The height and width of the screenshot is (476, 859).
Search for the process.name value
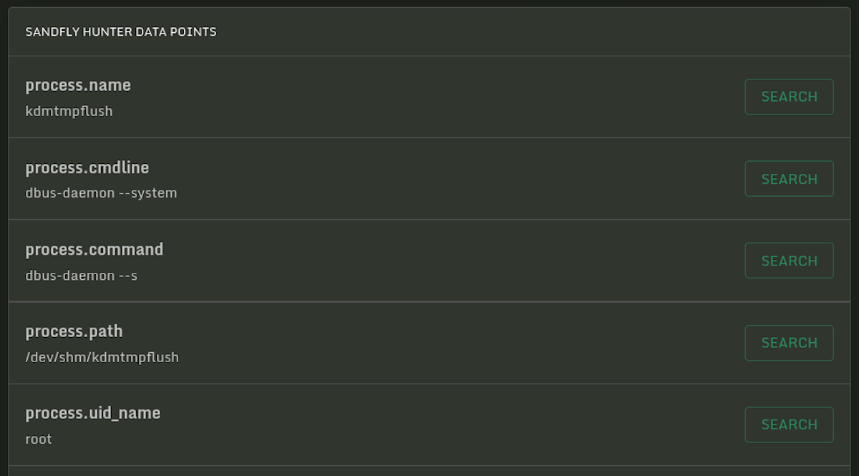[x=789, y=97]
